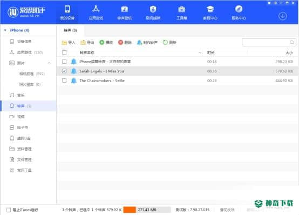Click the orange storage usage bar
Screen dimensions: 299x215
tap(130, 210)
